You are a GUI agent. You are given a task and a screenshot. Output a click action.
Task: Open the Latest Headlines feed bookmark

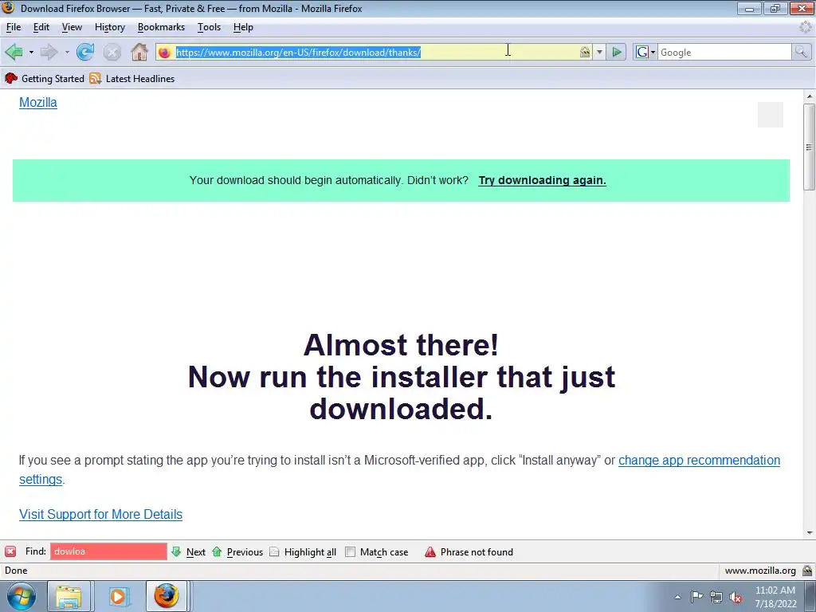[132, 79]
